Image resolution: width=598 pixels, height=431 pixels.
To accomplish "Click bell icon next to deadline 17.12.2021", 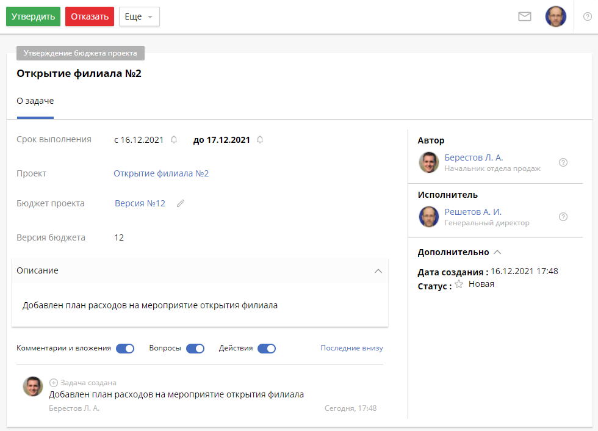I will tap(260, 140).
